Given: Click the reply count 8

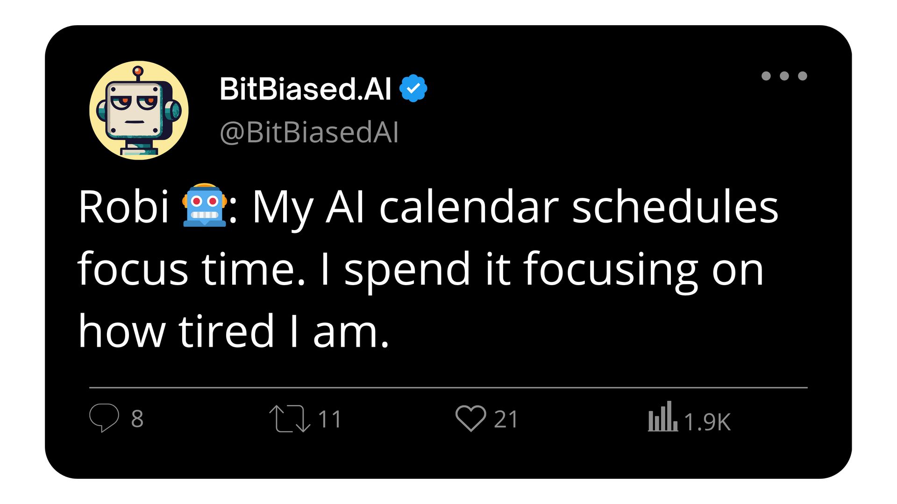Looking at the screenshot, I should 137,419.
